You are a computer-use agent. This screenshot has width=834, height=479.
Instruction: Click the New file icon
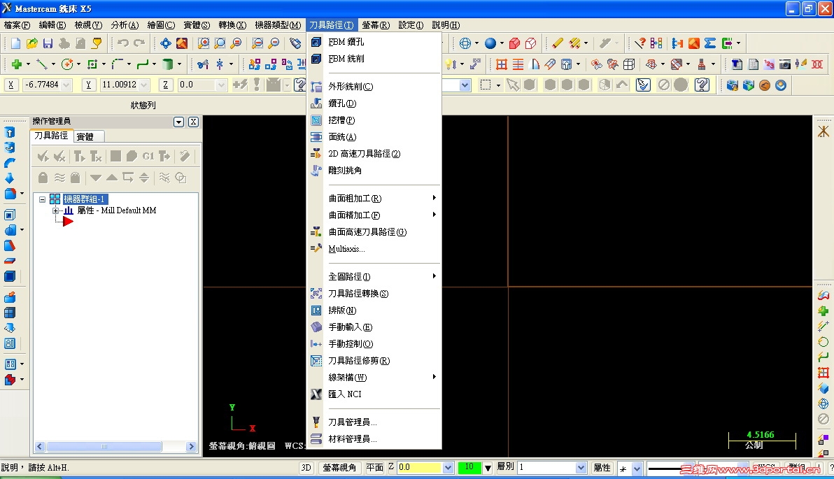pyautogui.click(x=15, y=43)
